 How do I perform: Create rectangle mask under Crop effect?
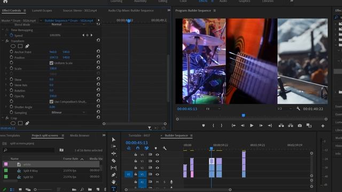click(20, 123)
